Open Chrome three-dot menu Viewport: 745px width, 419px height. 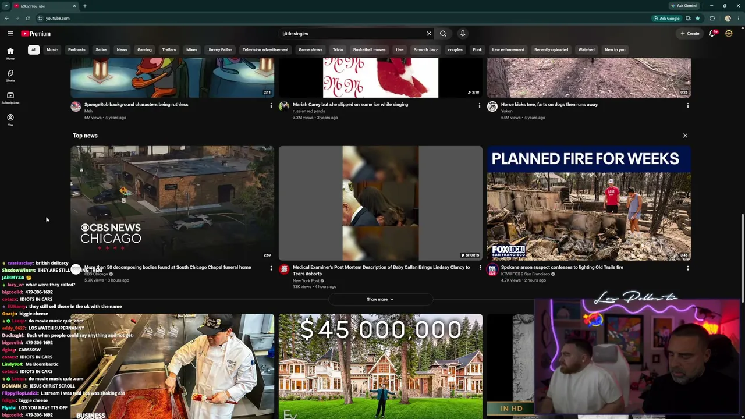pyautogui.click(x=739, y=18)
